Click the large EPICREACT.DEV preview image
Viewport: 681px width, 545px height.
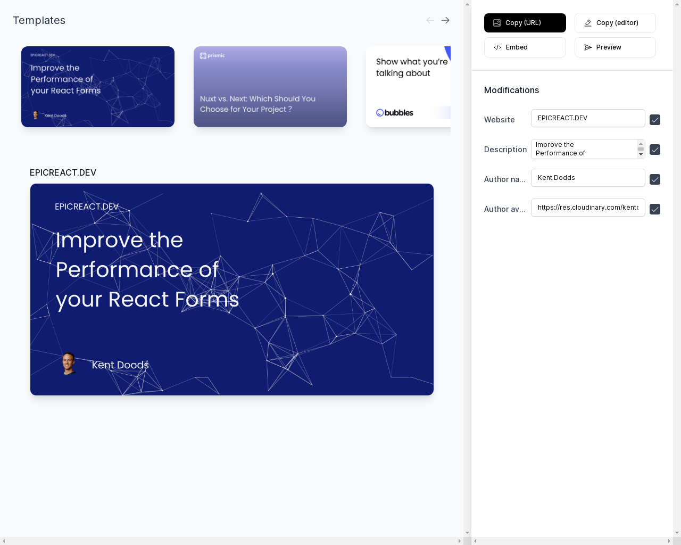pyautogui.click(x=232, y=290)
